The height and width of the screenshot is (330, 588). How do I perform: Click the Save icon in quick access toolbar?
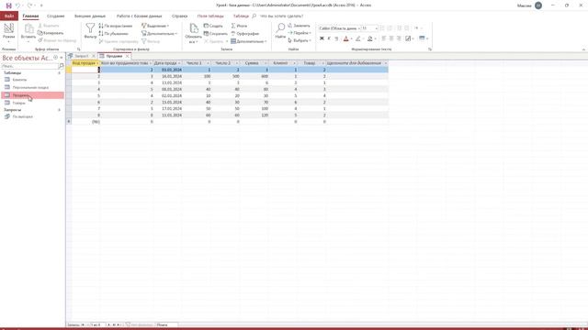(8, 5)
